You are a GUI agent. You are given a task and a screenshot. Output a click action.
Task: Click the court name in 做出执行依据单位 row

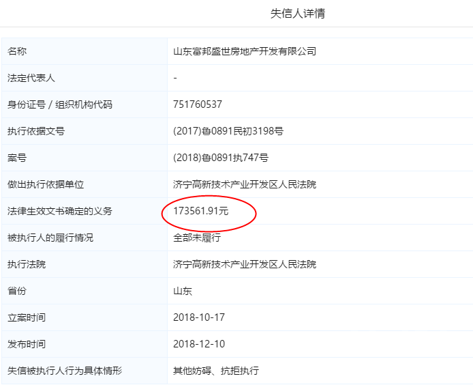[245, 184]
